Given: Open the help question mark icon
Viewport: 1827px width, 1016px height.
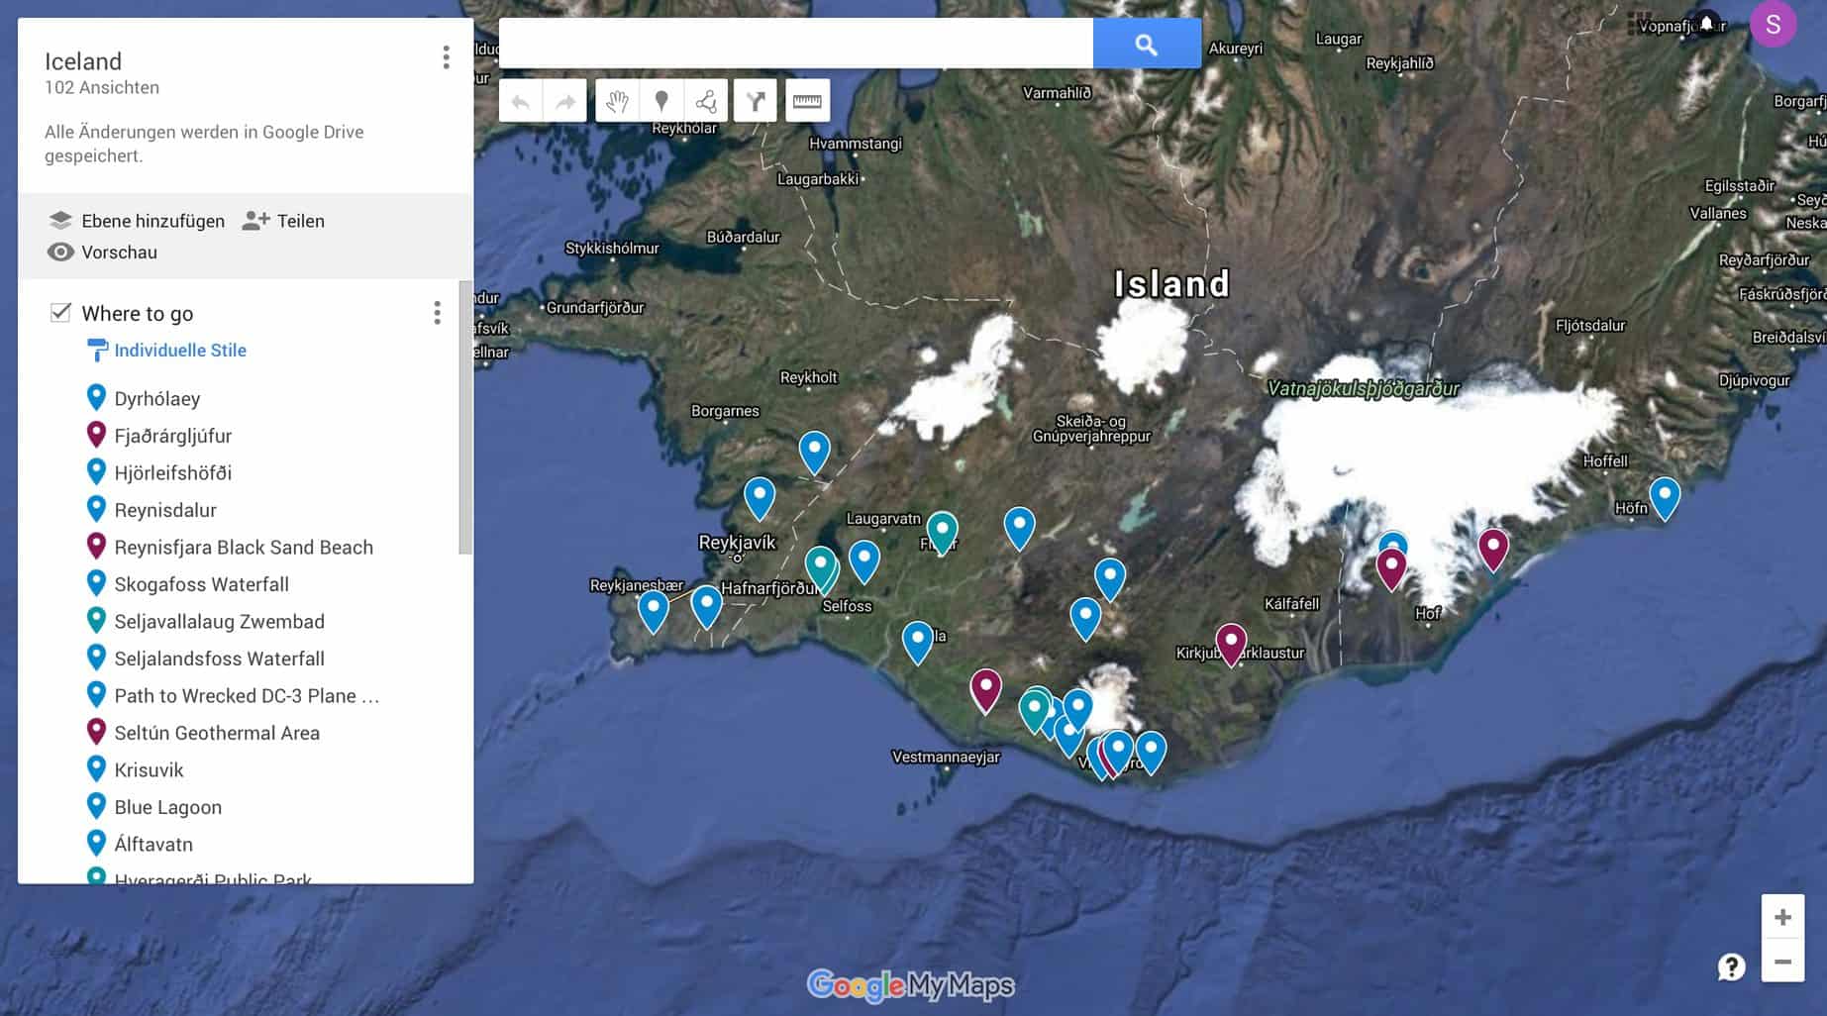Looking at the screenshot, I should (x=1731, y=966).
